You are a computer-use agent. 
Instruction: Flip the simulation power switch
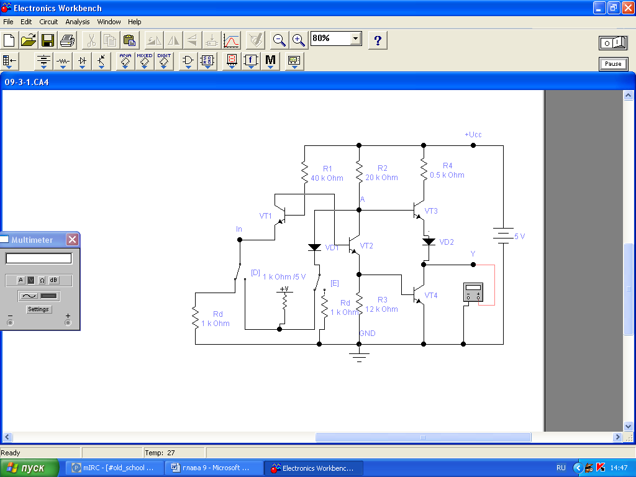(x=613, y=43)
